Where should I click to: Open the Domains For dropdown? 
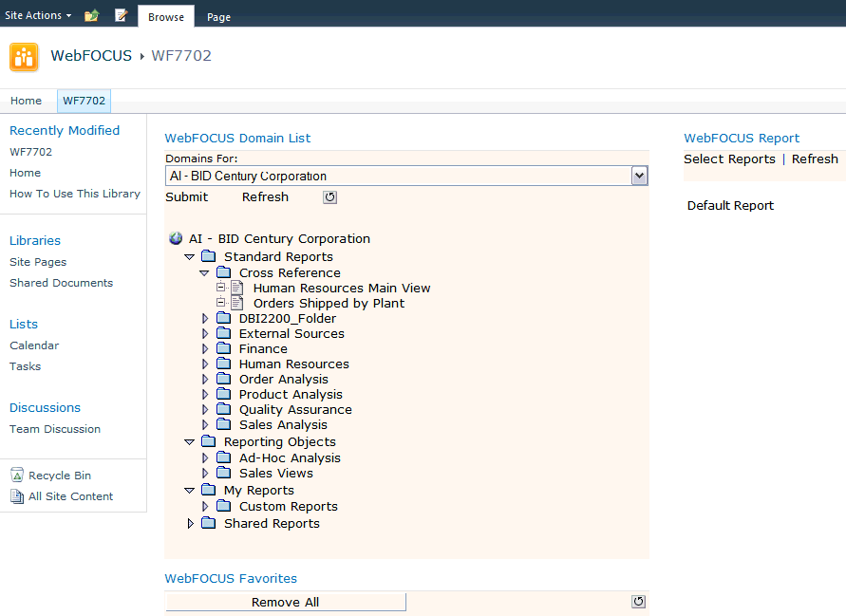639,176
